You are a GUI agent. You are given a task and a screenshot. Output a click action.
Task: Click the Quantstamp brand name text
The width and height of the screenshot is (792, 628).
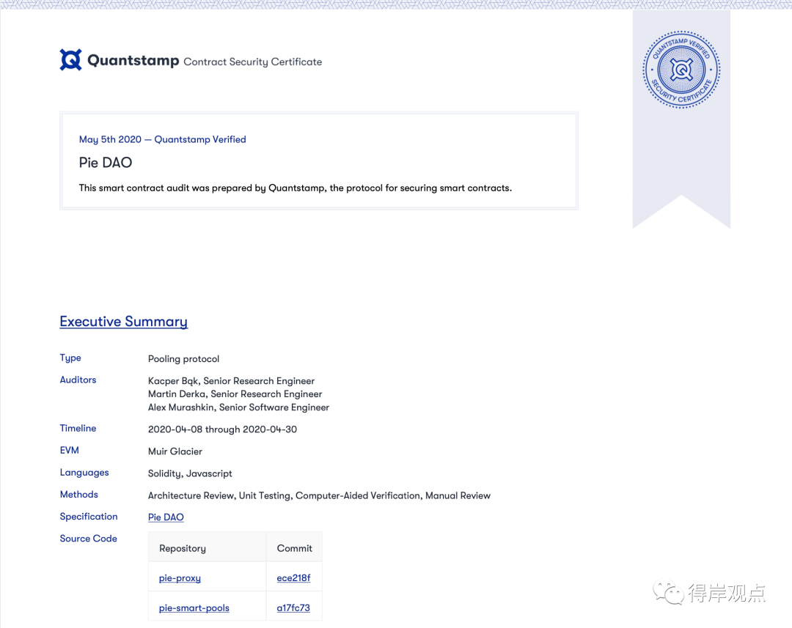[133, 61]
